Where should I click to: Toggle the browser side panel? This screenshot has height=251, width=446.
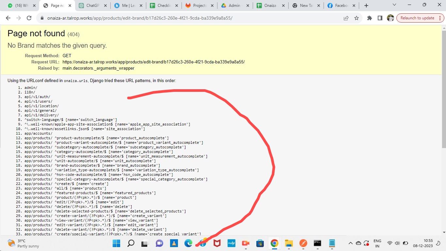pyautogui.click(x=380, y=18)
